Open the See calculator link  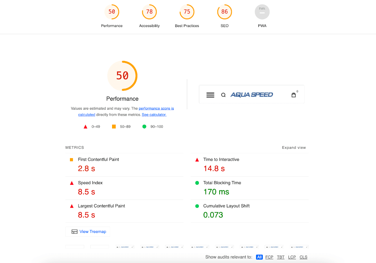(x=154, y=115)
